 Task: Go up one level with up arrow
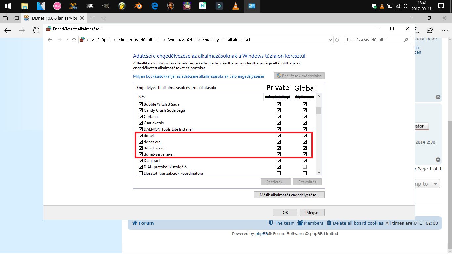pyautogui.click(x=74, y=40)
